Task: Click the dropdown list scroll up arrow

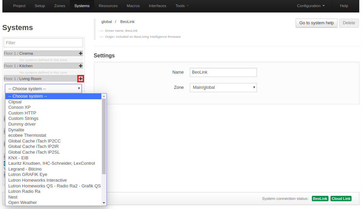Action: pos(104,96)
